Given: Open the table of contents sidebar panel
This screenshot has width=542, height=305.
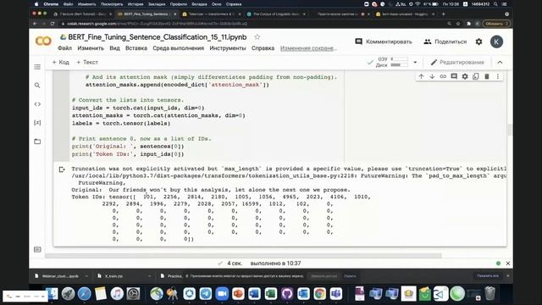Looking at the screenshot, I should (x=37, y=67).
